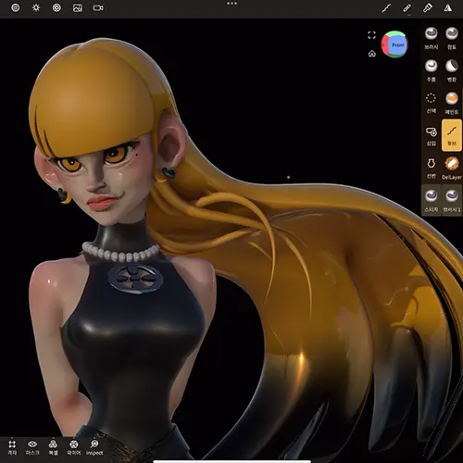
Task: Toggle the 복셀 voxel option
Action: (53, 447)
